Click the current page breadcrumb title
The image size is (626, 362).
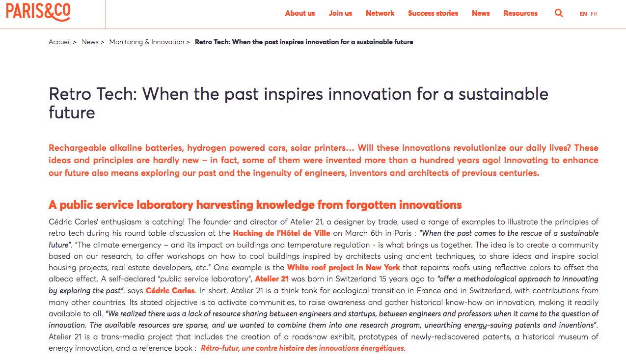click(x=304, y=42)
